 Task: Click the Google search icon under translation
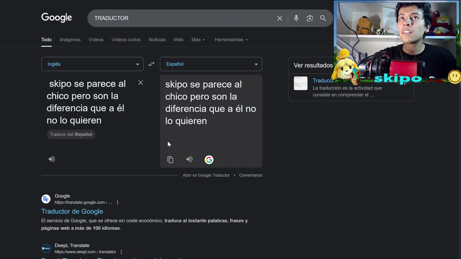(x=209, y=160)
